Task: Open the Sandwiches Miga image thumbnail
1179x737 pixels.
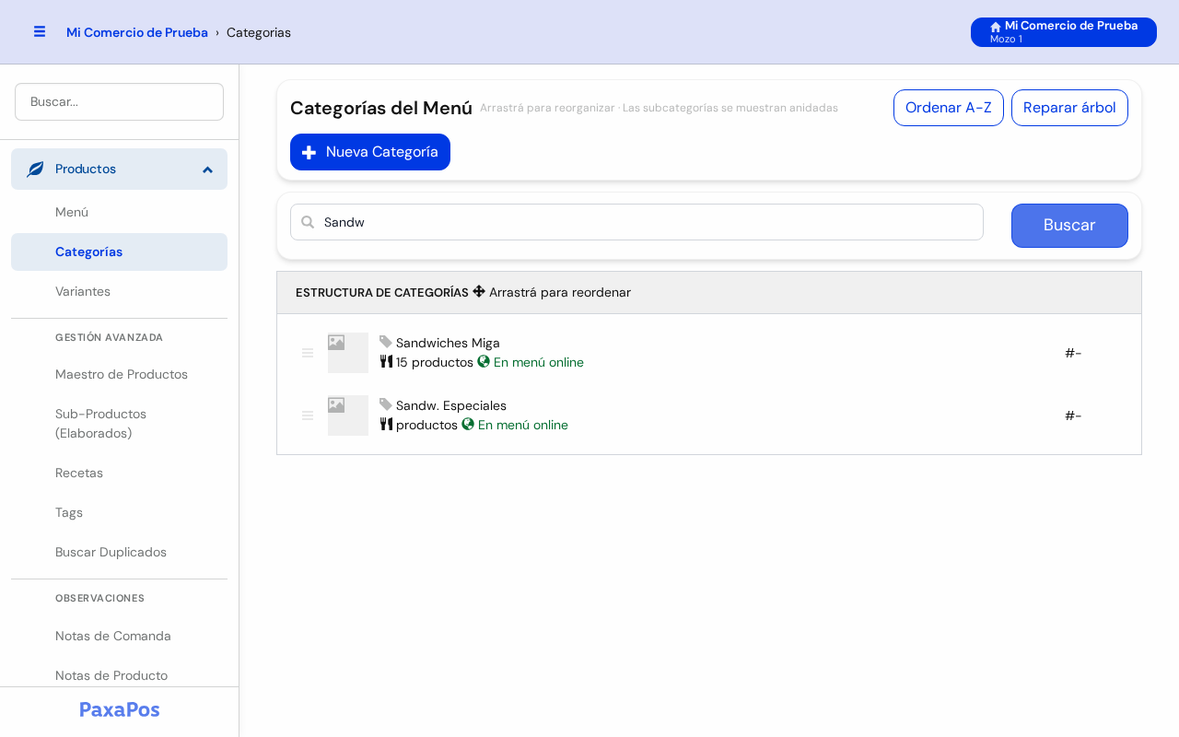Action: coord(348,353)
